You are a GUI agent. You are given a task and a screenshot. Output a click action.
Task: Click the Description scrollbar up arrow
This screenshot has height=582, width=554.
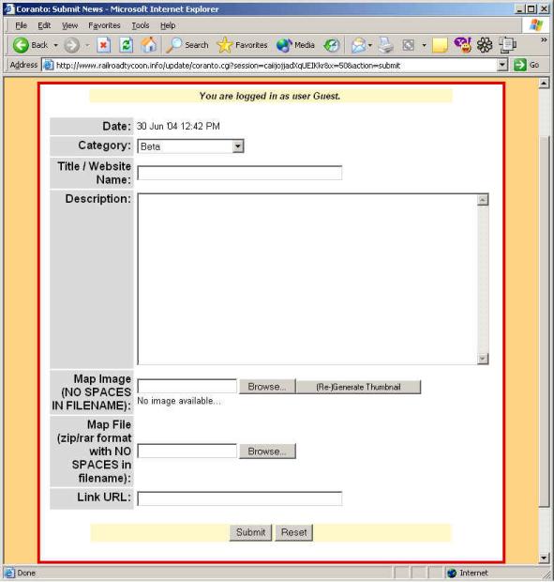click(x=483, y=200)
